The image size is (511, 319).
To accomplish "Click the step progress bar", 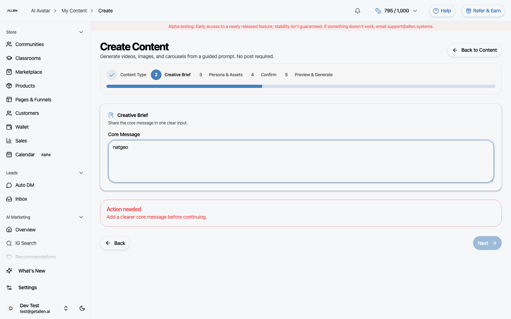I will click(x=301, y=86).
